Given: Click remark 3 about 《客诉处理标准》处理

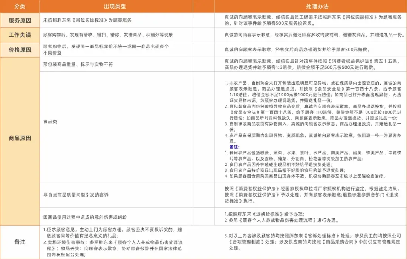Looking at the screenshot, I should (x=313, y=242).
